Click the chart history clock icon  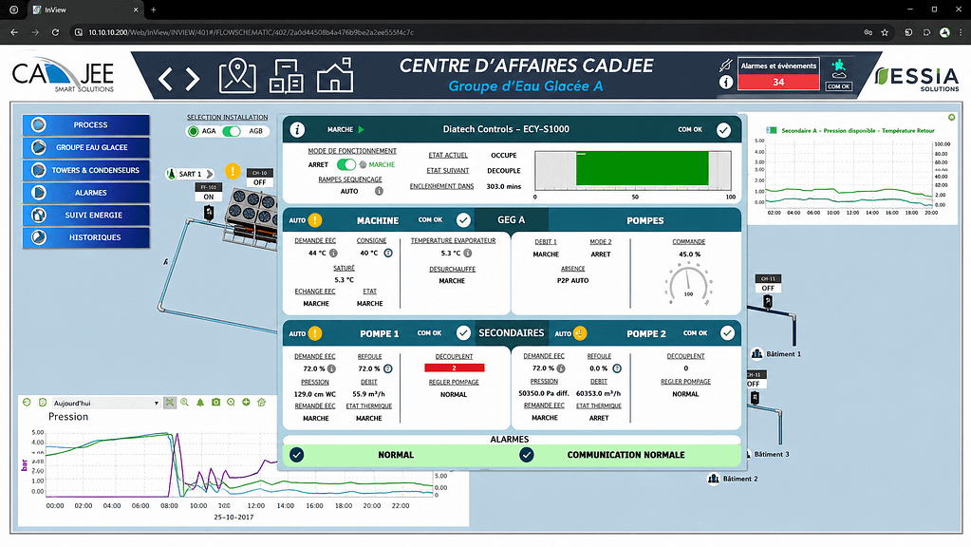tap(27, 403)
